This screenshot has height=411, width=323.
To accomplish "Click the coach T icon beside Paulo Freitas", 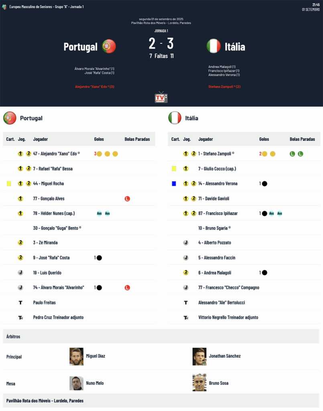I will (20, 303).
